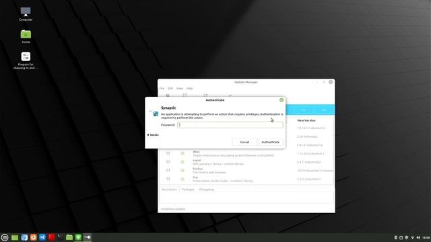Select the dbus update row name
This screenshot has height=242, width=431.
pos(196,152)
